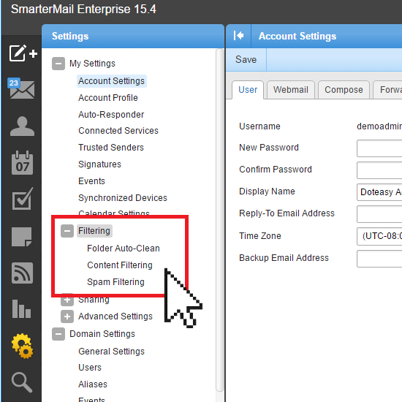Expand the Advanced Settings tree node
402x402 pixels.
[67, 316]
